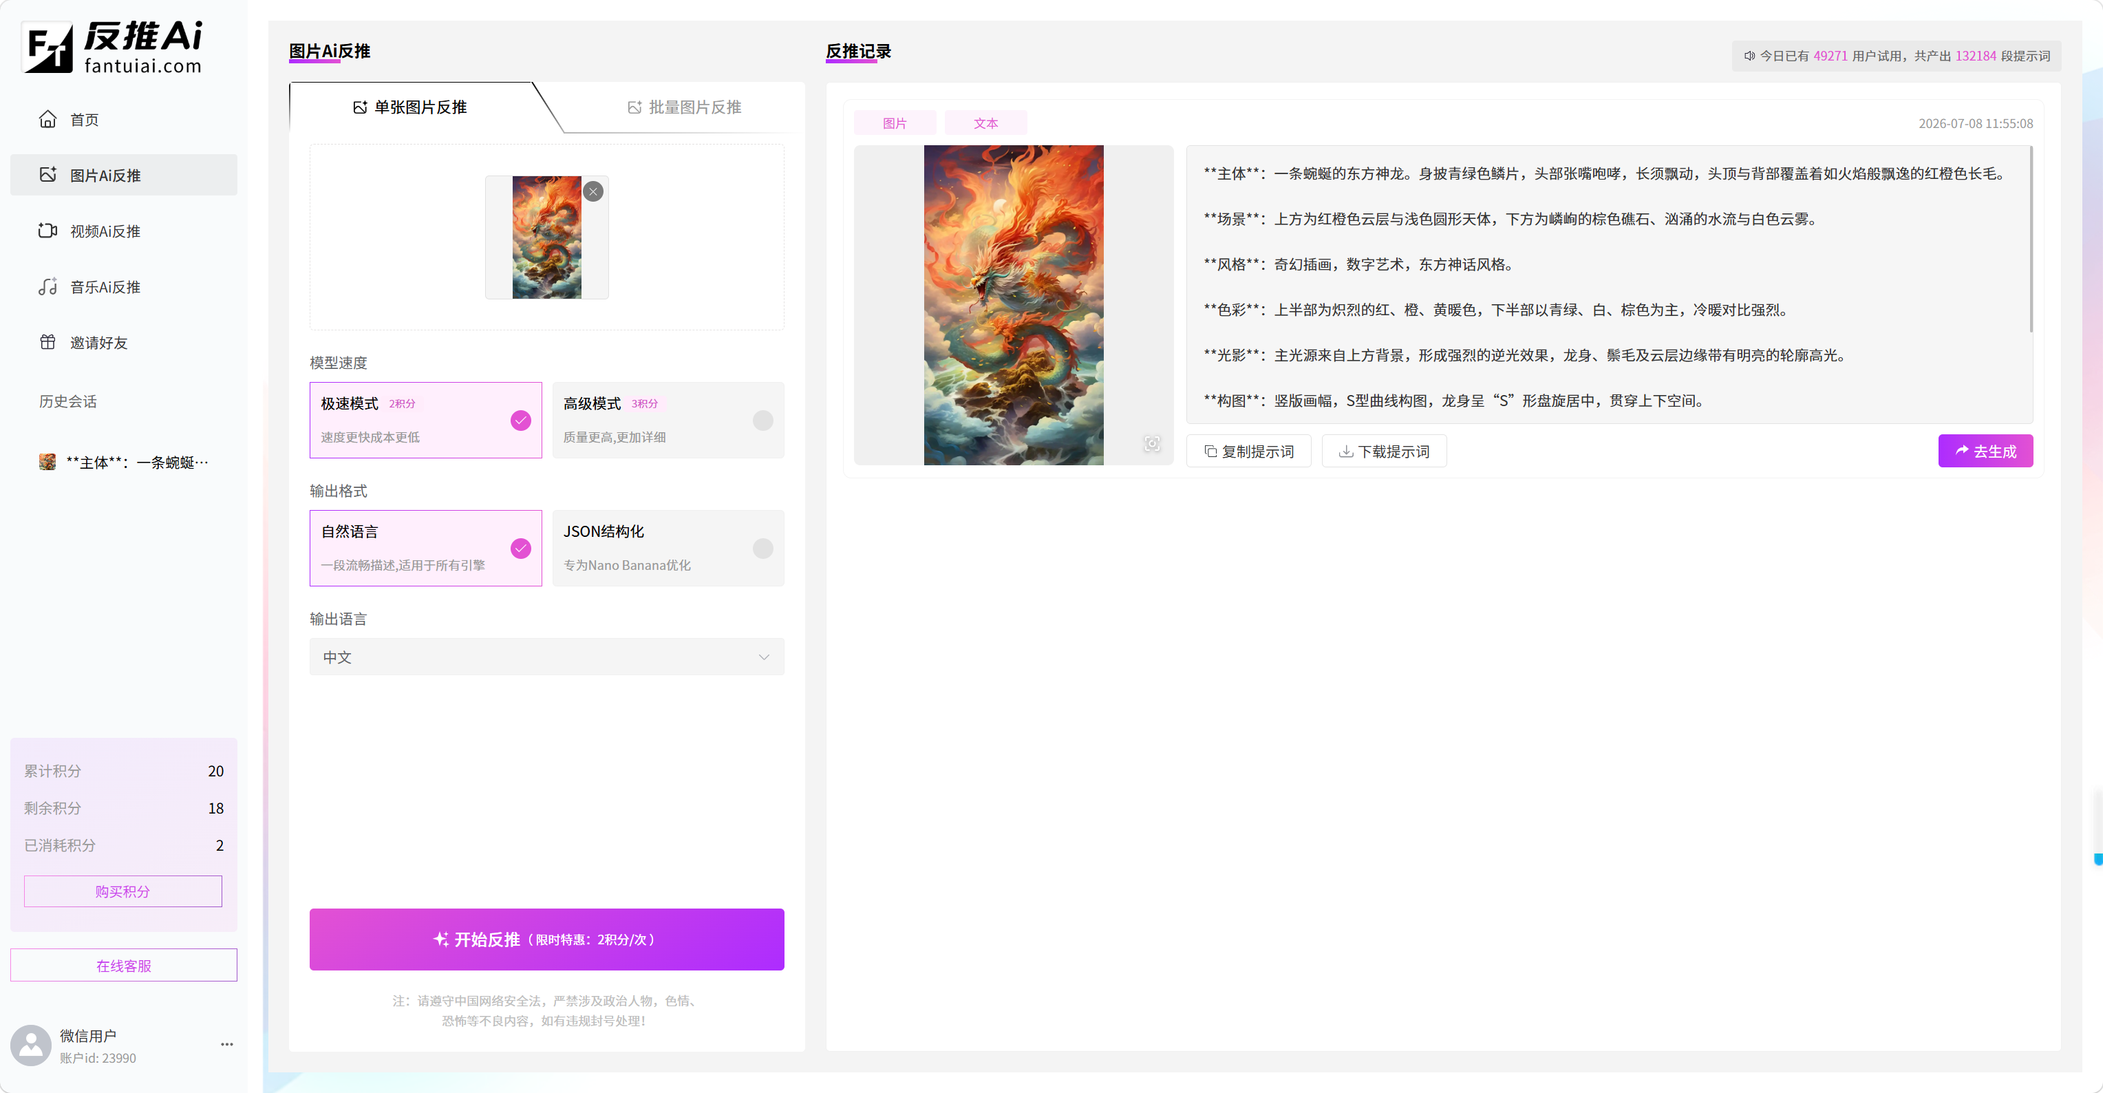Open 视频Ai反推 camera icon in sidebar
Image resolution: width=2103 pixels, height=1093 pixels.
pos(47,231)
